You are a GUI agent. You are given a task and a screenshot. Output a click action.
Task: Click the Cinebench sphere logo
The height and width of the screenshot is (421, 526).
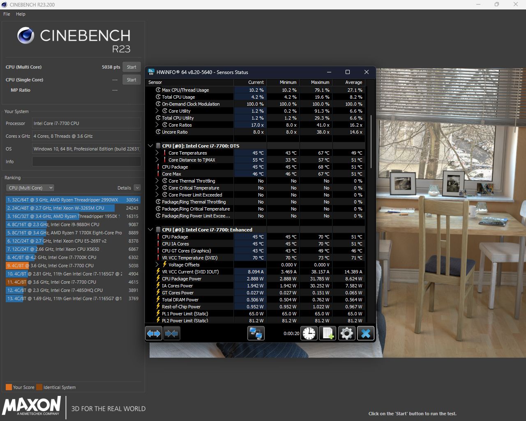tap(25, 36)
